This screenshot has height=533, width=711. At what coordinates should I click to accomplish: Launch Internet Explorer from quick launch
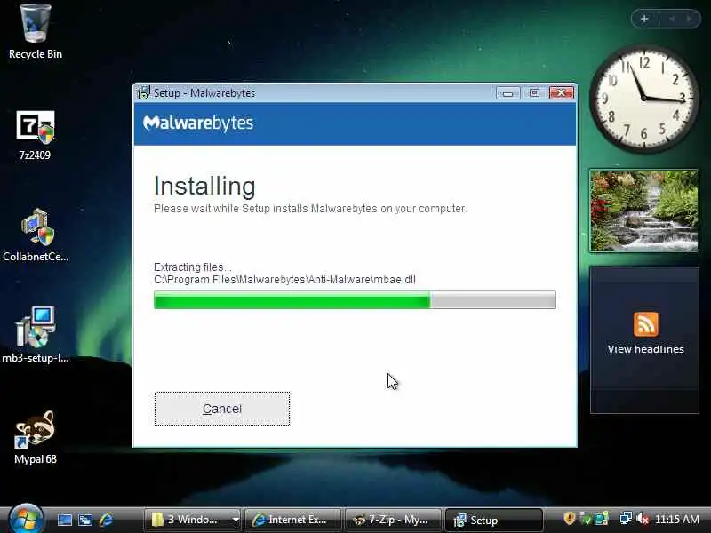point(106,520)
